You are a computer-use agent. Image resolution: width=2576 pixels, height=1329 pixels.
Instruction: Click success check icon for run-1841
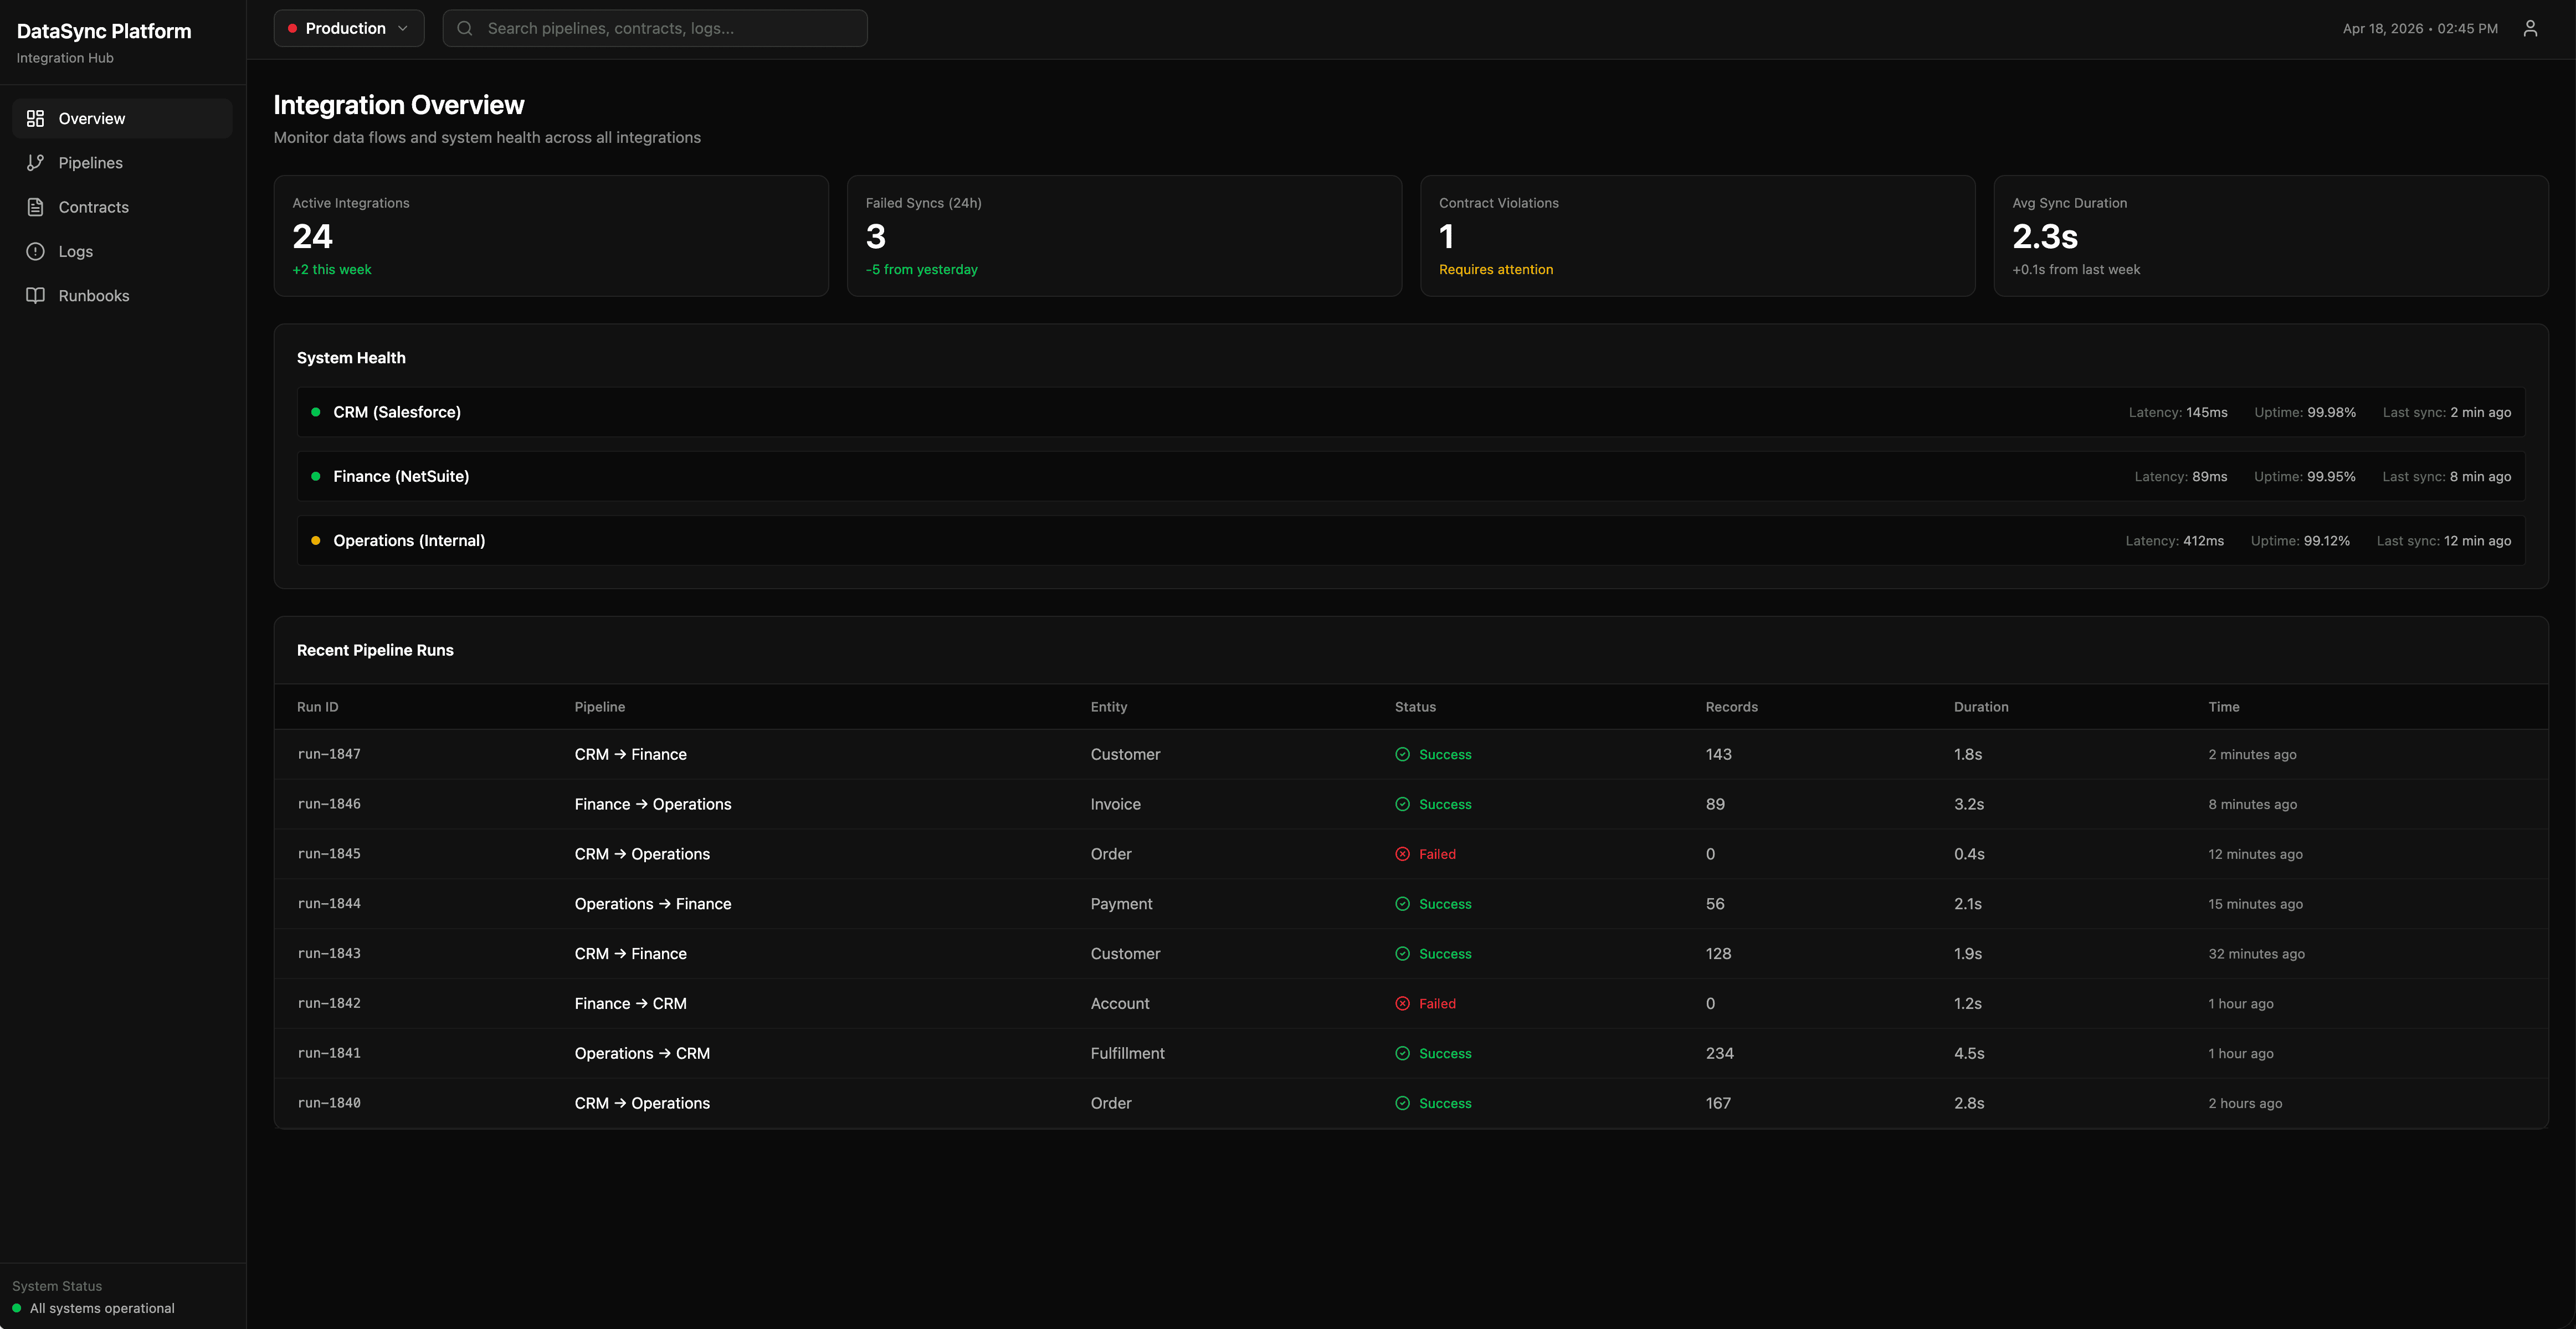(1402, 1053)
